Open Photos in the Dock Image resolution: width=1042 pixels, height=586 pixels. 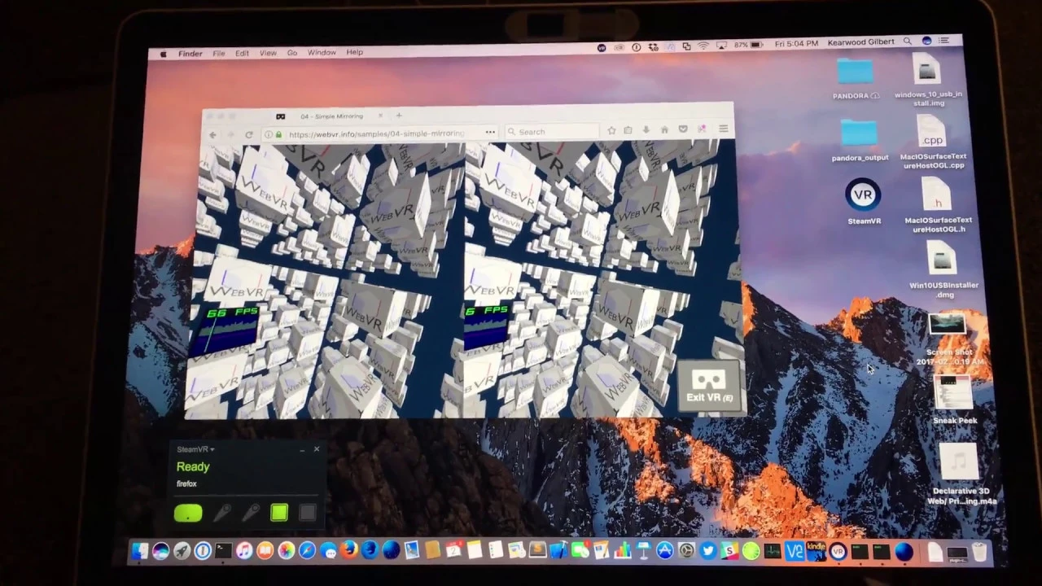click(286, 551)
